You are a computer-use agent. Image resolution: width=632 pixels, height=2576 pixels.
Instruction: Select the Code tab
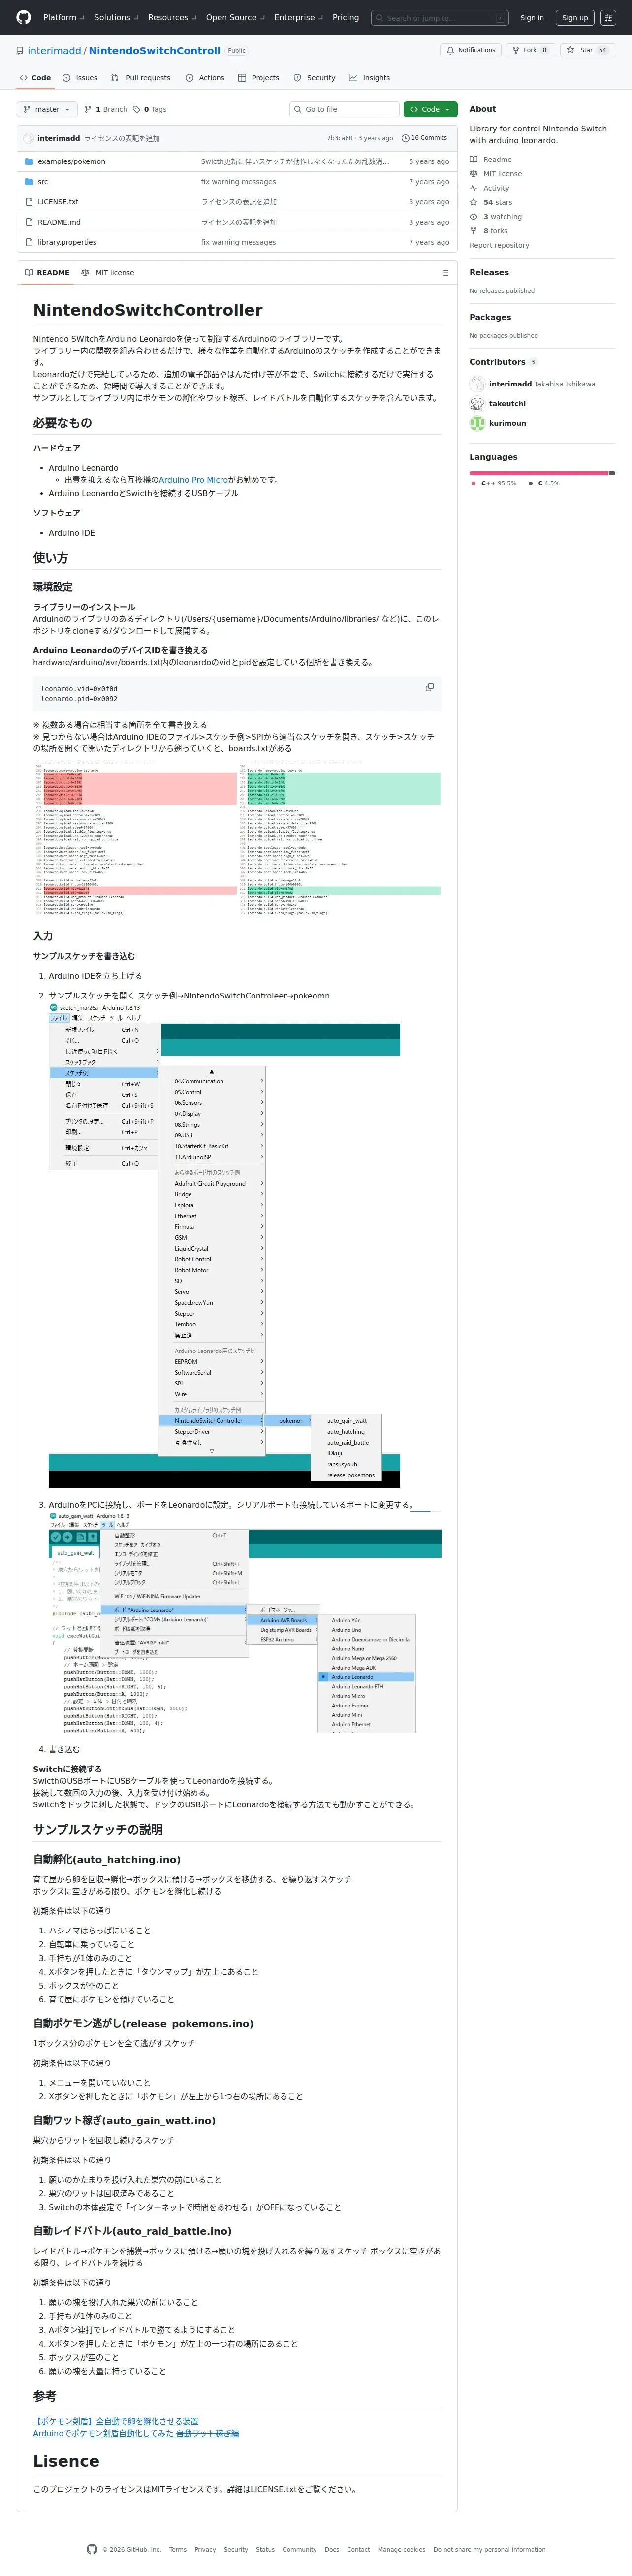point(35,78)
